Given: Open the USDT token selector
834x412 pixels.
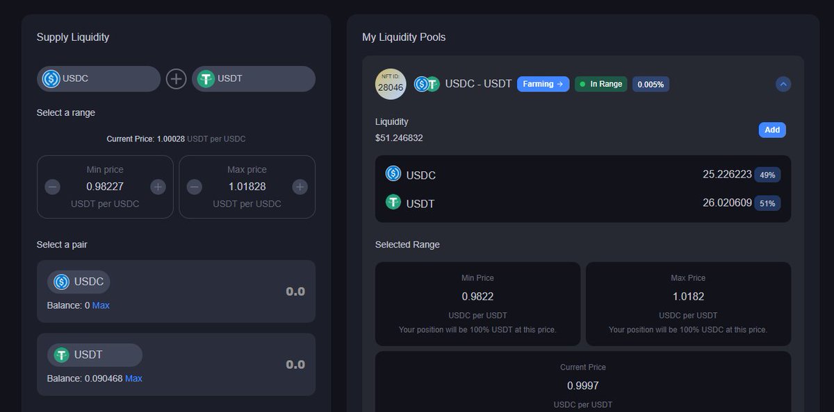Looking at the screenshot, I should point(254,79).
